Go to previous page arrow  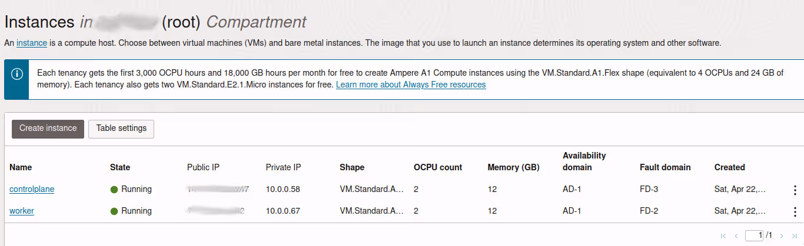pyautogui.click(x=736, y=236)
